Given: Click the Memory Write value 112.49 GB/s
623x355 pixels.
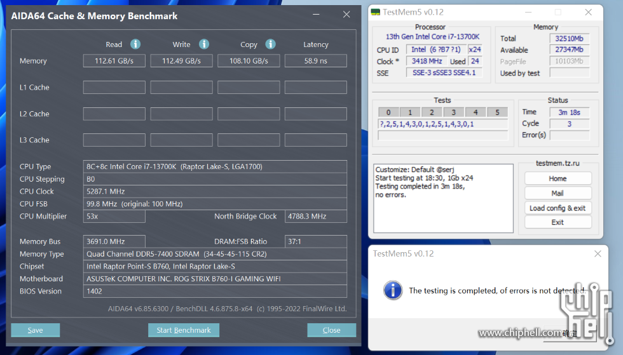Looking at the screenshot, I should [x=181, y=61].
